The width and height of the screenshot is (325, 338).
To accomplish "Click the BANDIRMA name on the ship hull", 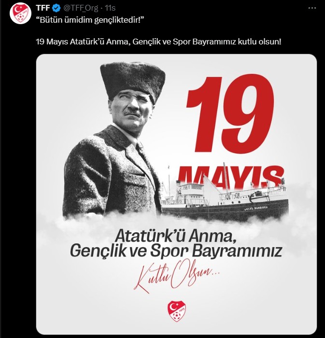I will (261, 208).
